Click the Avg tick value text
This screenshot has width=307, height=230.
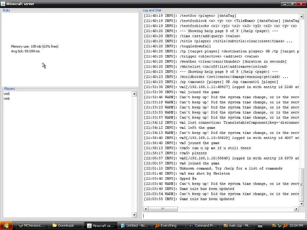(x=25, y=51)
